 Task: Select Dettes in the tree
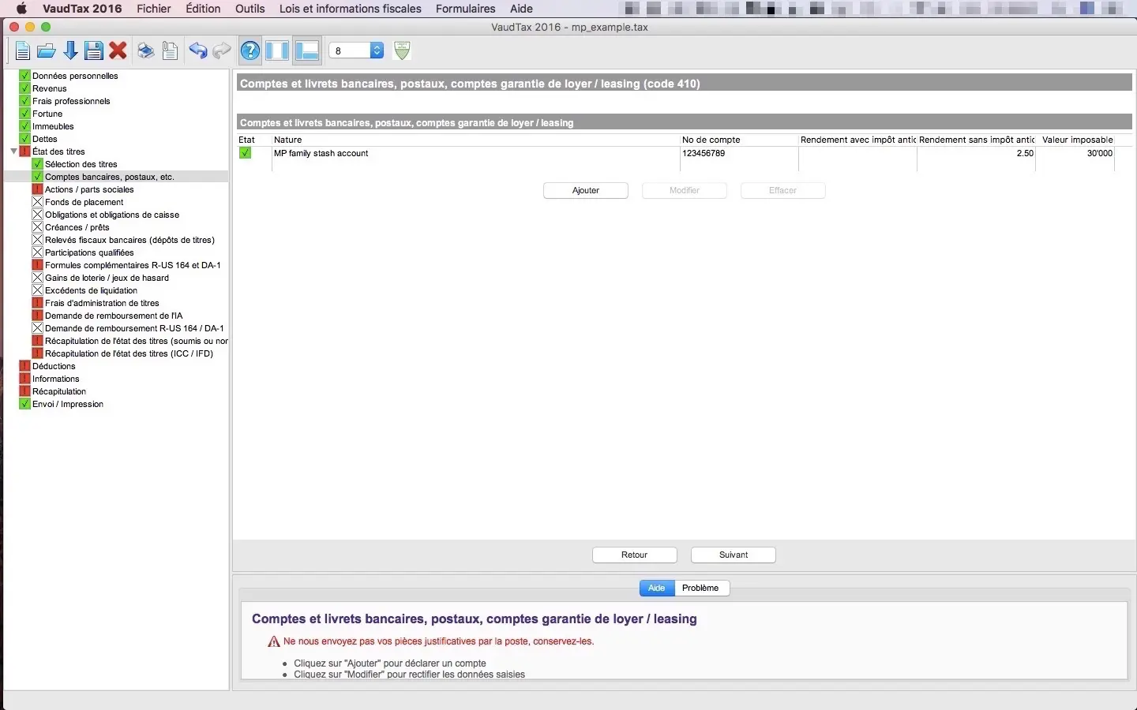pos(45,139)
